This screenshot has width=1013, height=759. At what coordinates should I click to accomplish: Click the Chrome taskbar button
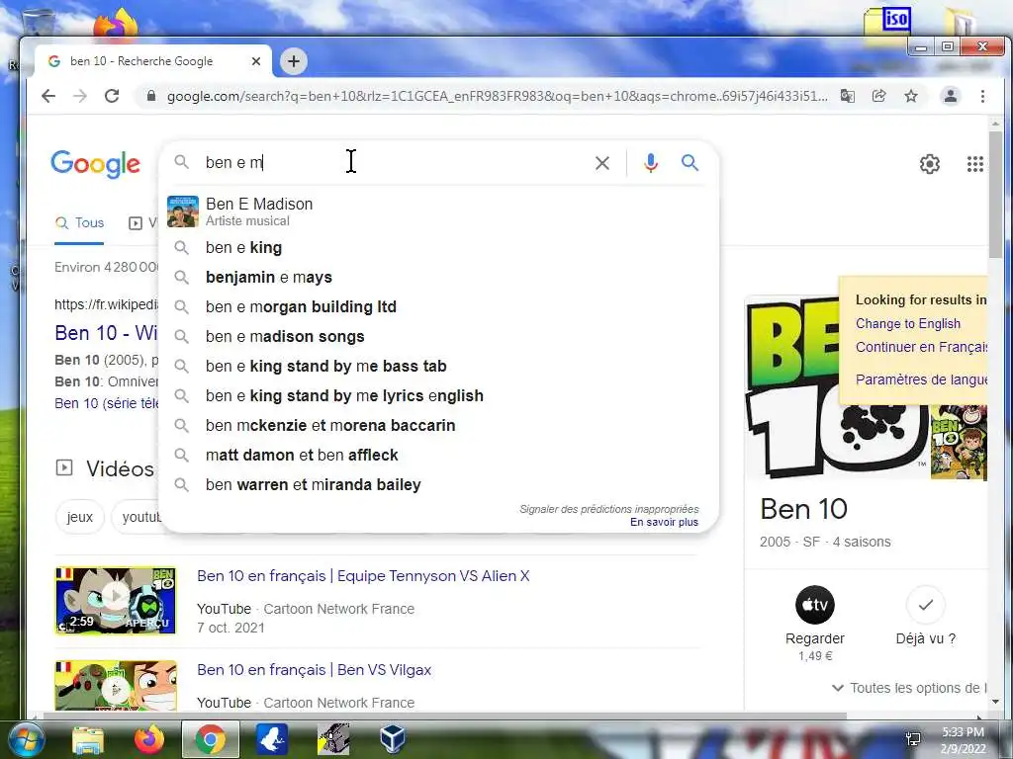click(211, 739)
